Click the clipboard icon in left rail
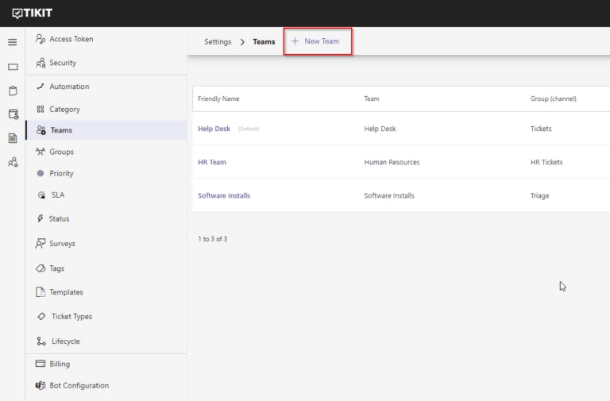Screen dimensions: 610x401 pyautogui.click(x=13, y=91)
